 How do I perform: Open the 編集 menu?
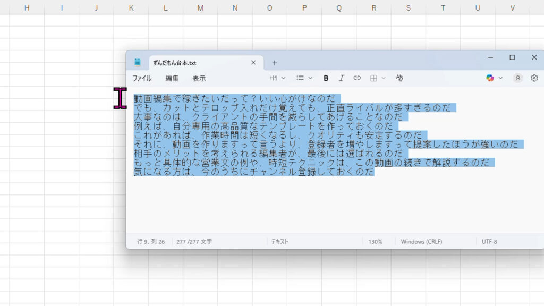[x=172, y=78]
